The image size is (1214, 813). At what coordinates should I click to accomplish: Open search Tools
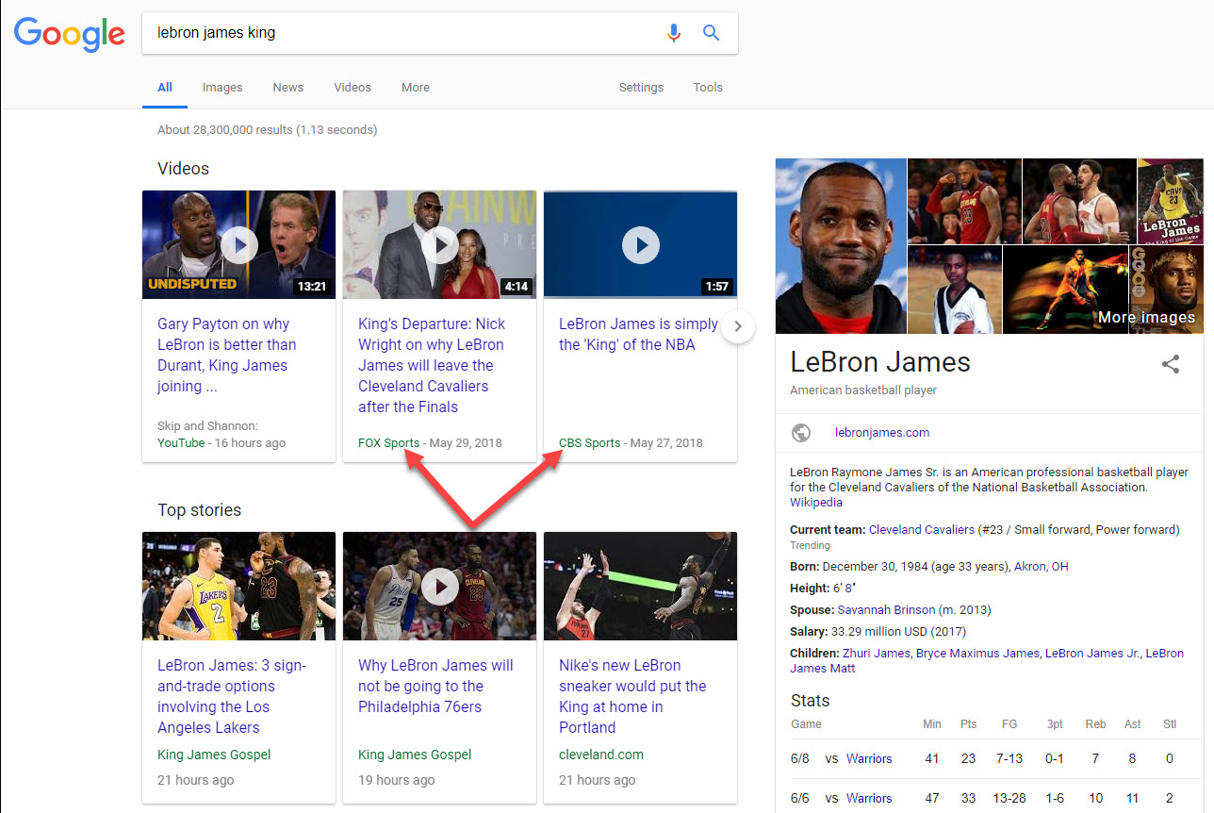click(x=708, y=88)
